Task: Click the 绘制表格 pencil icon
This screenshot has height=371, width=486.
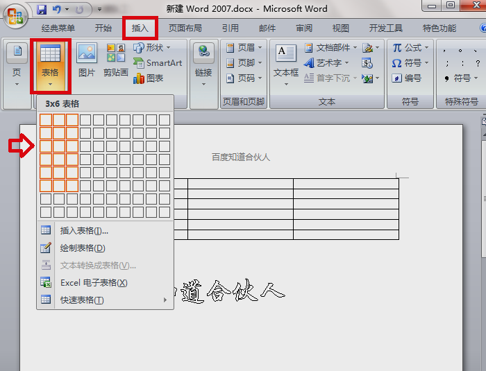Action: coord(46,247)
